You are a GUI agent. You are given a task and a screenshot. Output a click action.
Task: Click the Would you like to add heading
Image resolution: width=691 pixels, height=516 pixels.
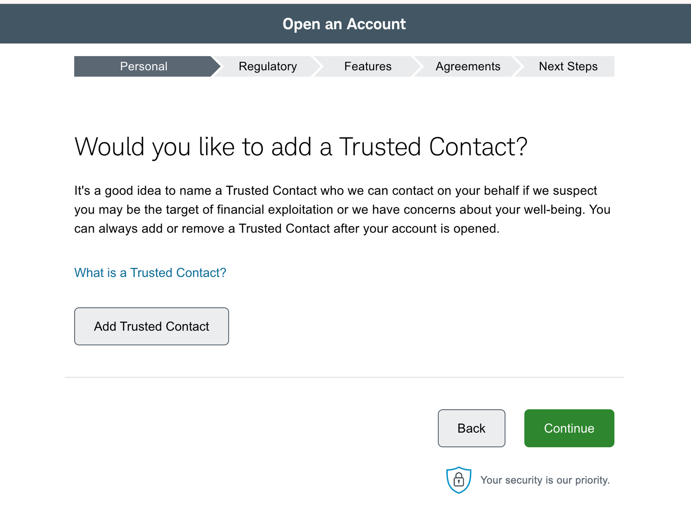(x=301, y=147)
